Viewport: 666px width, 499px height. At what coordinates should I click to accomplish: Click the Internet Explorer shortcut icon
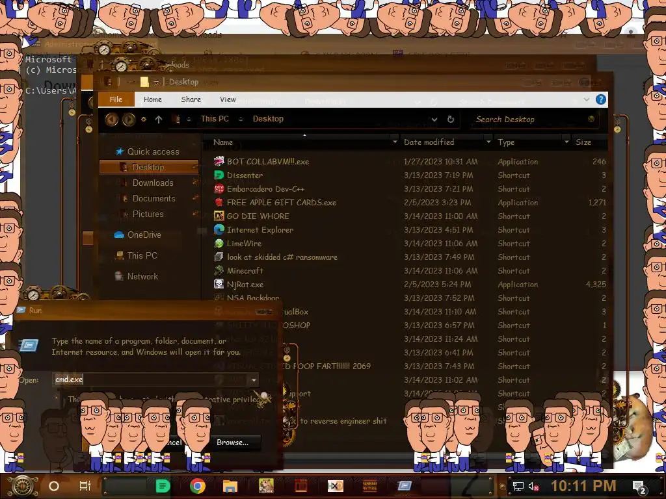(x=219, y=229)
